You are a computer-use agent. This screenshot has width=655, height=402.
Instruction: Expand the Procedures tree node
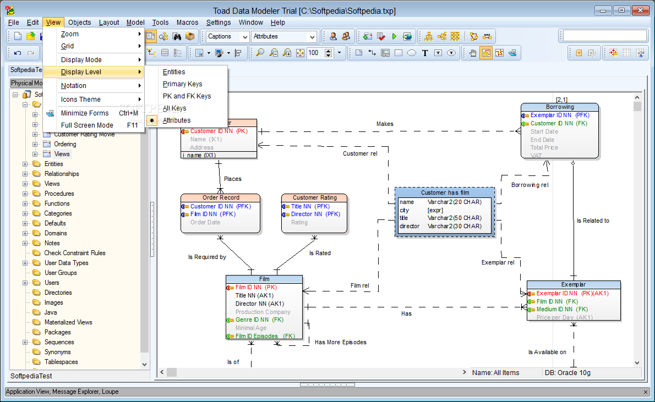click(x=25, y=194)
